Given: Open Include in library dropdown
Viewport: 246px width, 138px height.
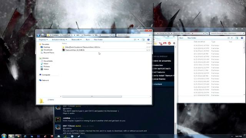Looking at the screenshot, I should (x=59, y=40).
